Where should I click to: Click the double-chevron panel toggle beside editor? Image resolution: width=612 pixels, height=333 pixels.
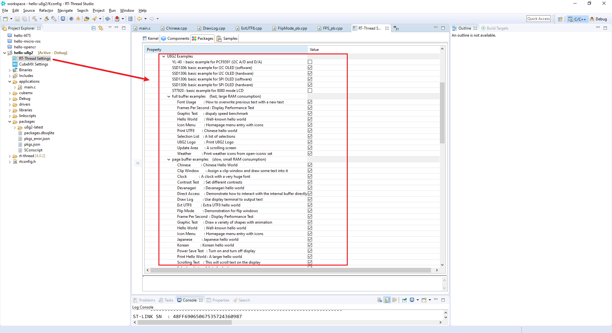pos(138,163)
